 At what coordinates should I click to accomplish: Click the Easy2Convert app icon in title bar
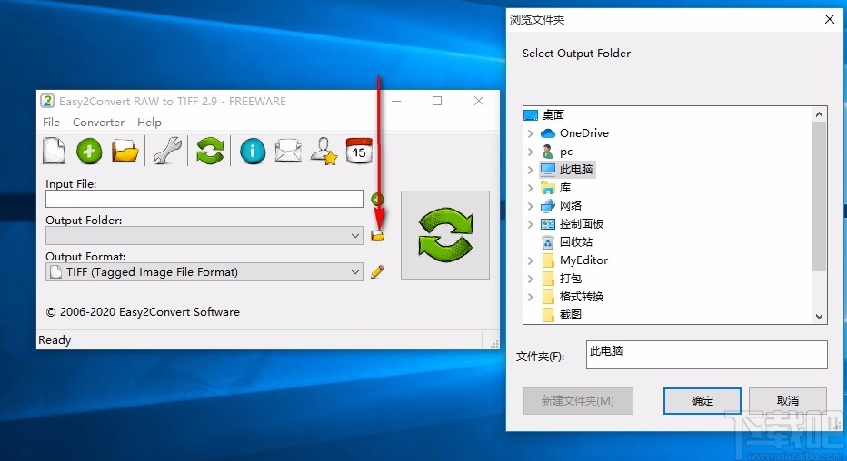coord(47,101)
